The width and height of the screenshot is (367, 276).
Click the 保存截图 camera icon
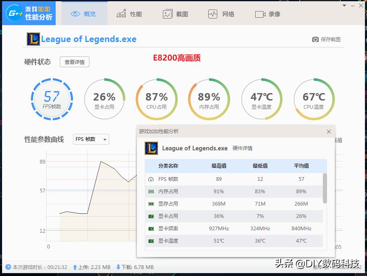click(x=315, y=39)
